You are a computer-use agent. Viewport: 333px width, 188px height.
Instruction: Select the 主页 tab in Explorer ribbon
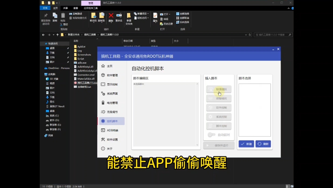tap(55, 8)
